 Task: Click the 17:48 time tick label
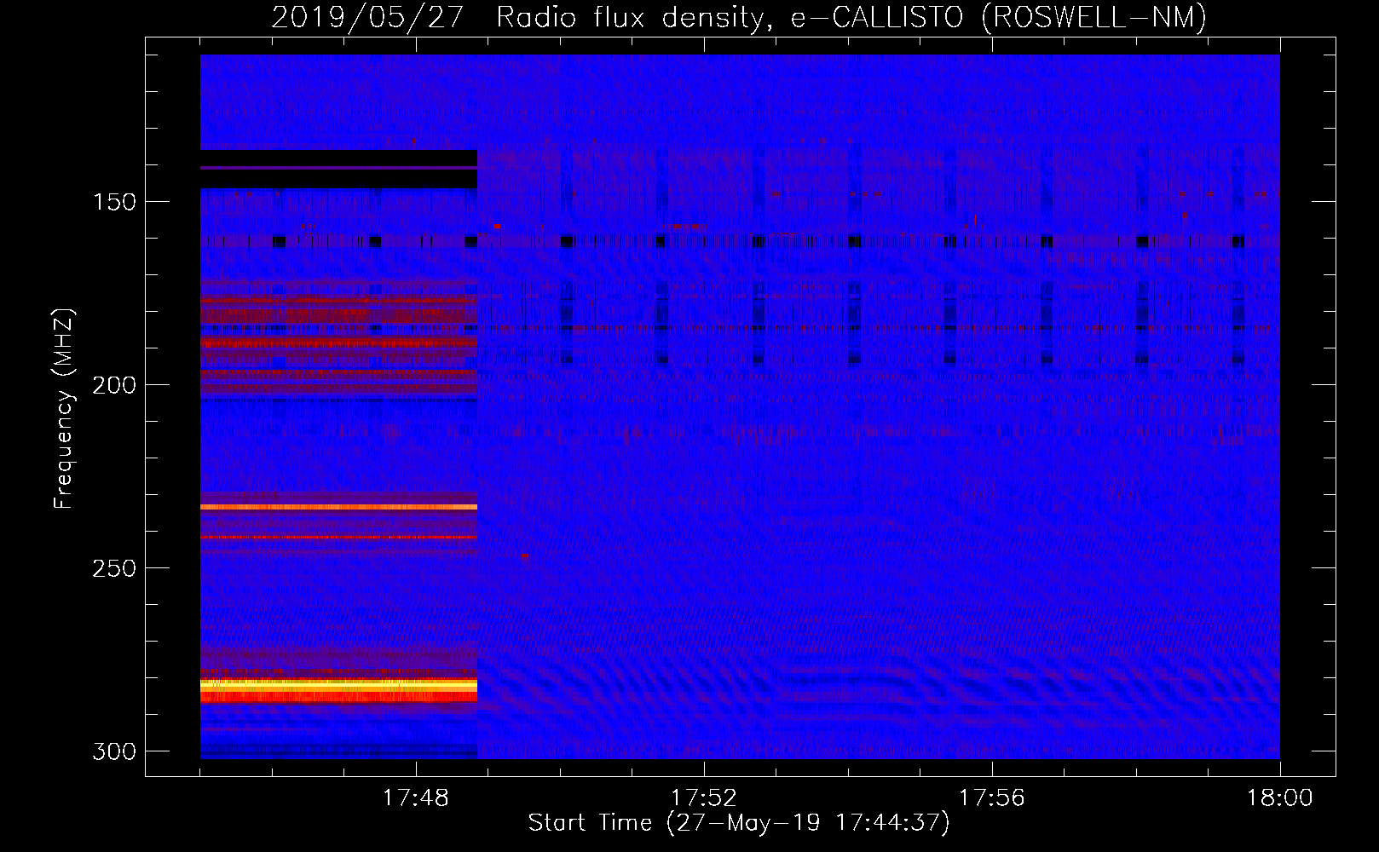point(416,798)
